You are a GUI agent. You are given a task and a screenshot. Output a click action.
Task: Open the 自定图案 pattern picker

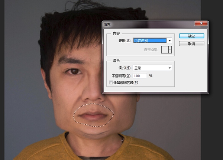[x=166, y=50]
